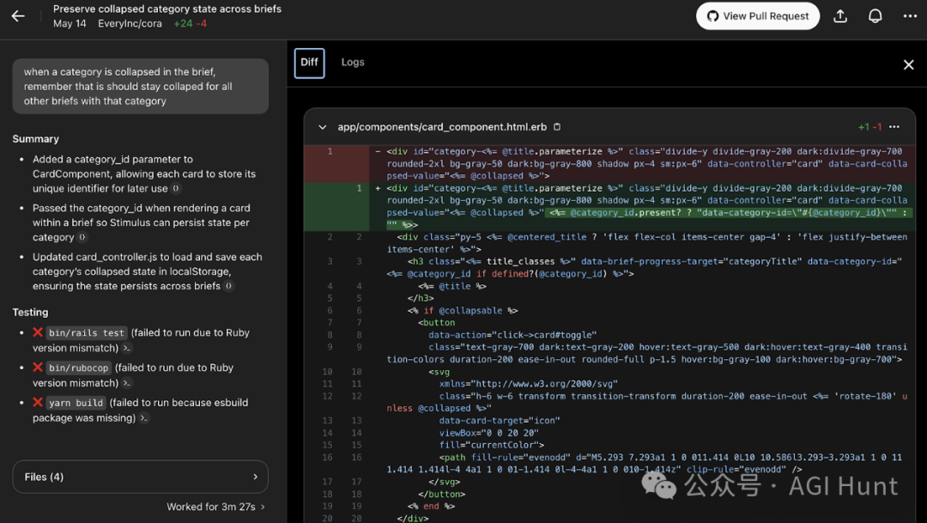This screenshot has width=927, height=523.
Task: Expand 'Worked for 3m 27s' details
Action: pyautogui.click(x=215, y=507)
